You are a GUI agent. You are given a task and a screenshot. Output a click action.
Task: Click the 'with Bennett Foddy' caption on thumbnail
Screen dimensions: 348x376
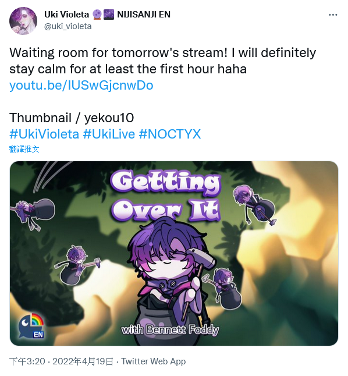tap(170, 330)
